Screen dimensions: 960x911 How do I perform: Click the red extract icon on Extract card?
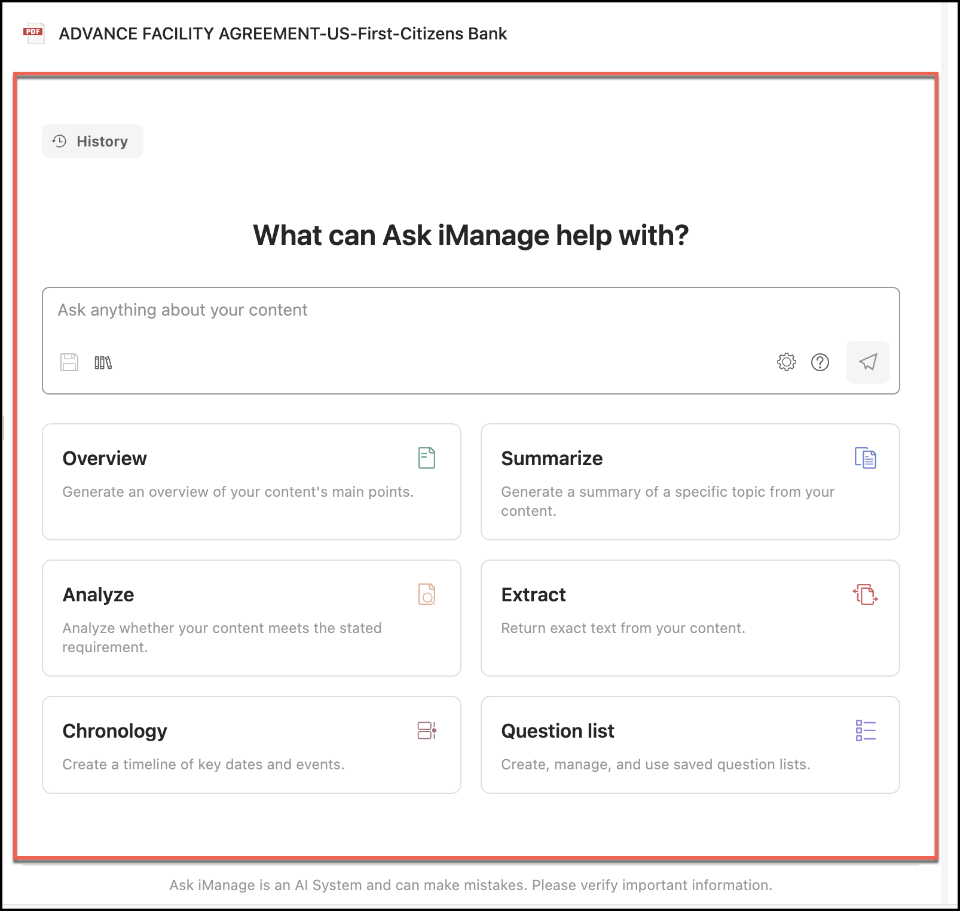pos(865,594)
